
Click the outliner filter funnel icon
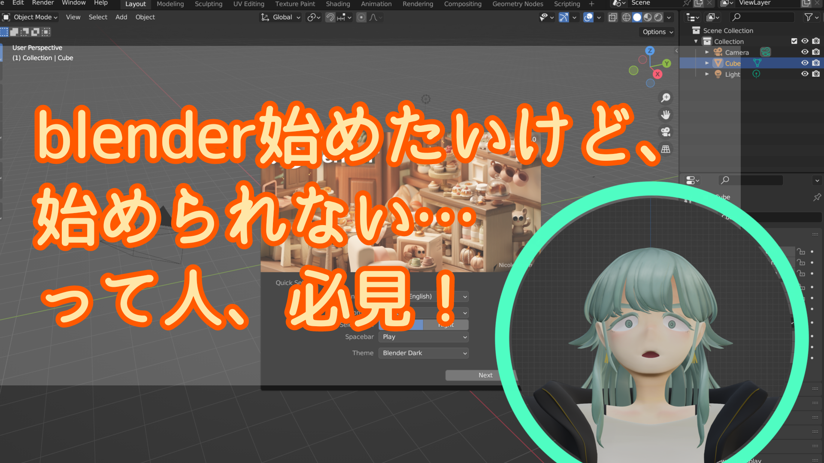(809, 17)
